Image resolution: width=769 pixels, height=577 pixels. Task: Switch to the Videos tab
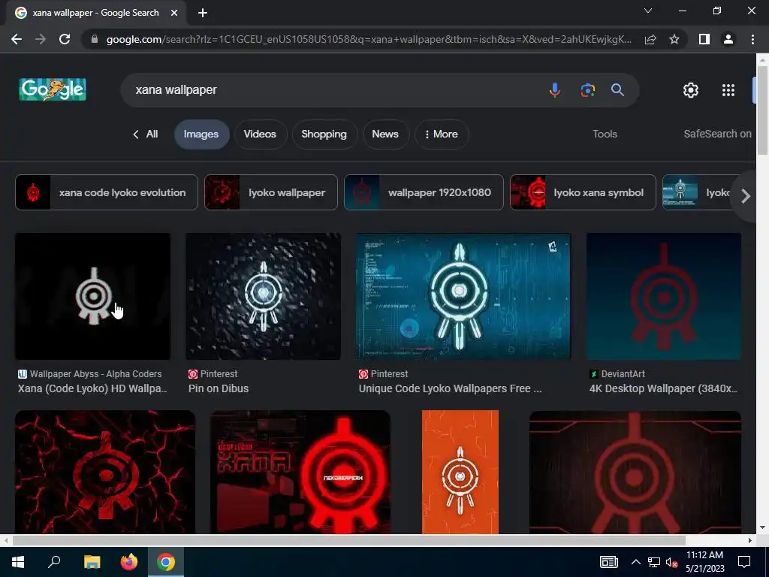click(260, 134)
